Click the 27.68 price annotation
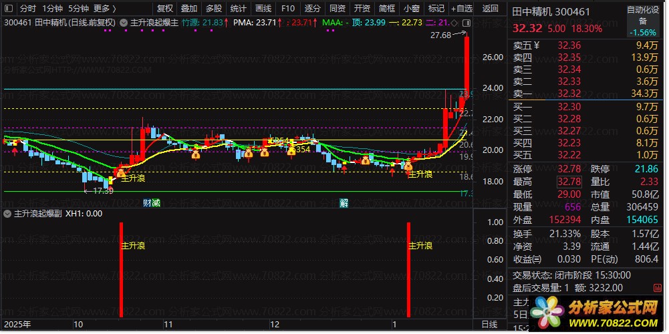Image resolution: width=669 pixels, height=334 pixels. pyautogui.click(x=440, y=35)
